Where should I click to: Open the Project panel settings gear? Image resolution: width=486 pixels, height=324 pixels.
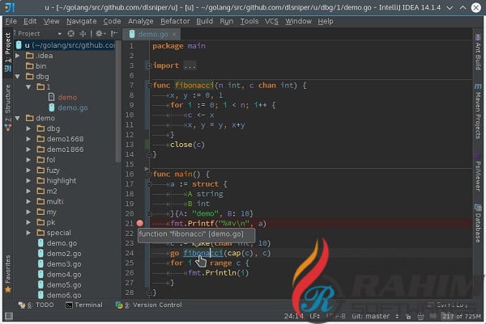tap(99, 34)
